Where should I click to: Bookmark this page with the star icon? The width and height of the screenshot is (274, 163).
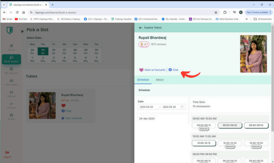[x=216, y=12]
